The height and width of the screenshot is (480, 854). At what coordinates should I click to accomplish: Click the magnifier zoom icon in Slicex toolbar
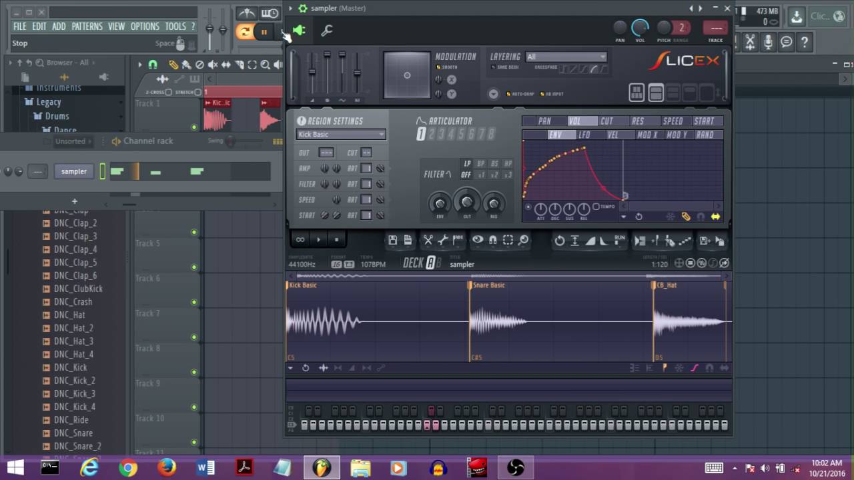point(523,240)
